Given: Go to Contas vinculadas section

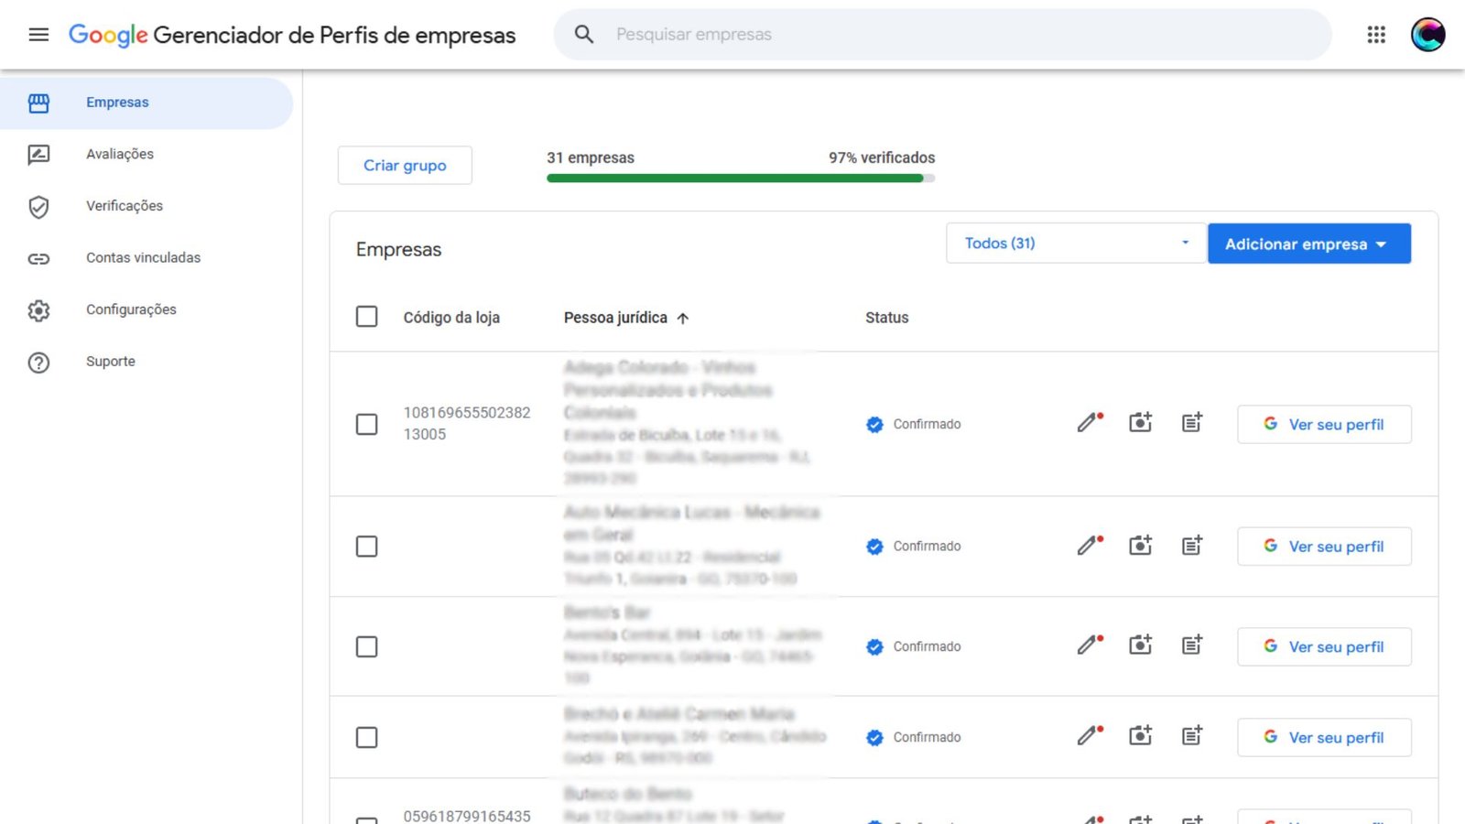Looking at the screenshot, I should [143, 258].
